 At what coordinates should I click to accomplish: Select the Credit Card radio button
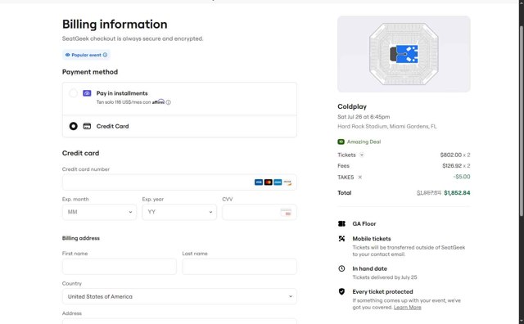(74, 126)
